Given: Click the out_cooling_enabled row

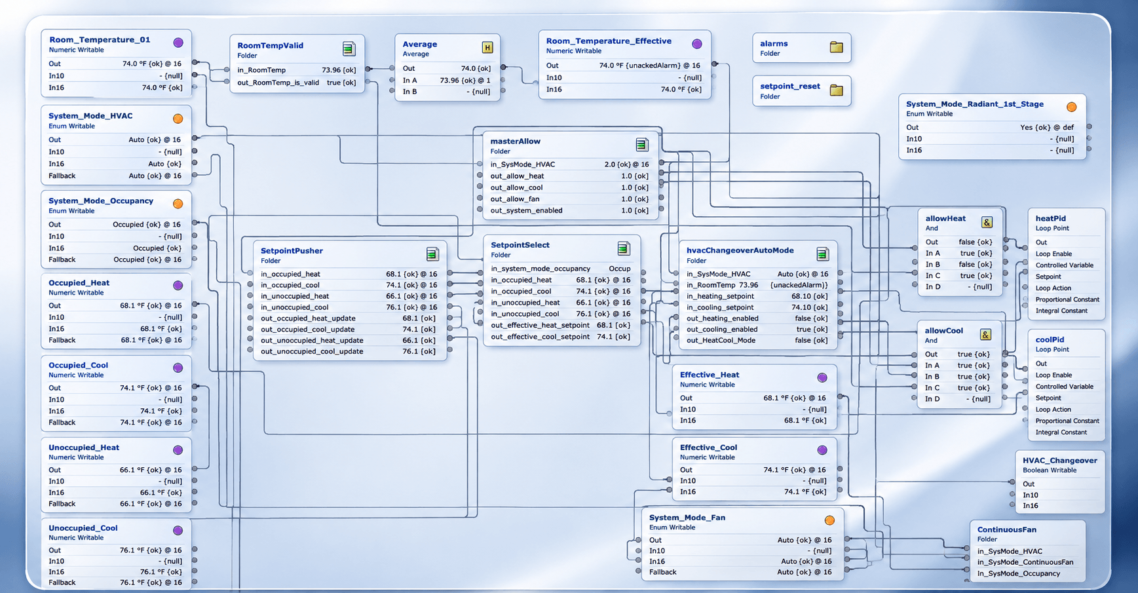Looking at the screenshot, I should coord(757,330).
